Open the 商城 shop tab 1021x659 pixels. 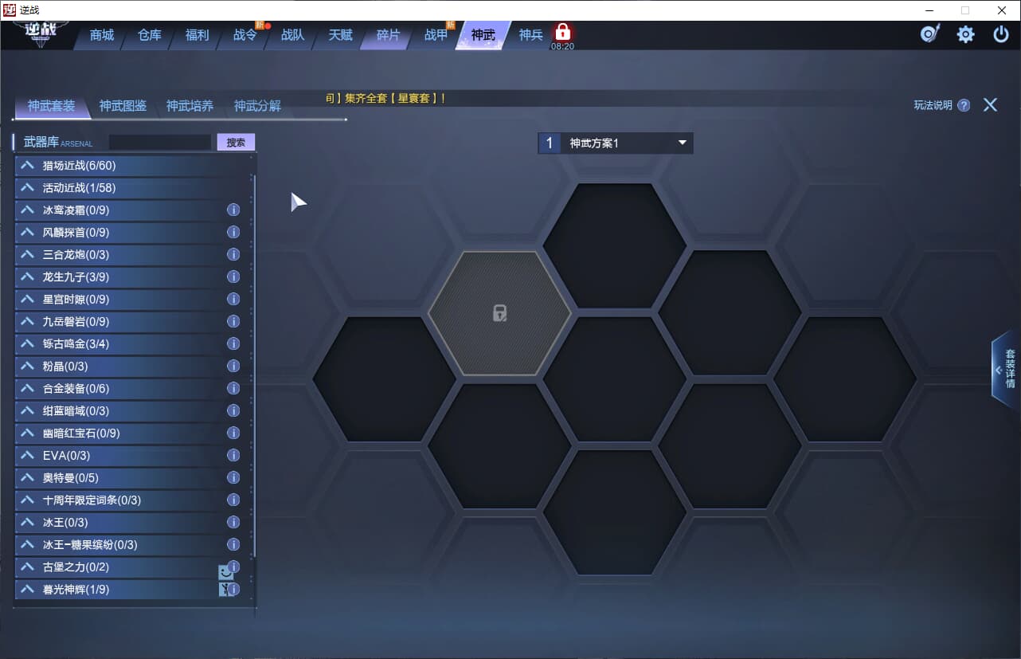(x=102, y=35)
